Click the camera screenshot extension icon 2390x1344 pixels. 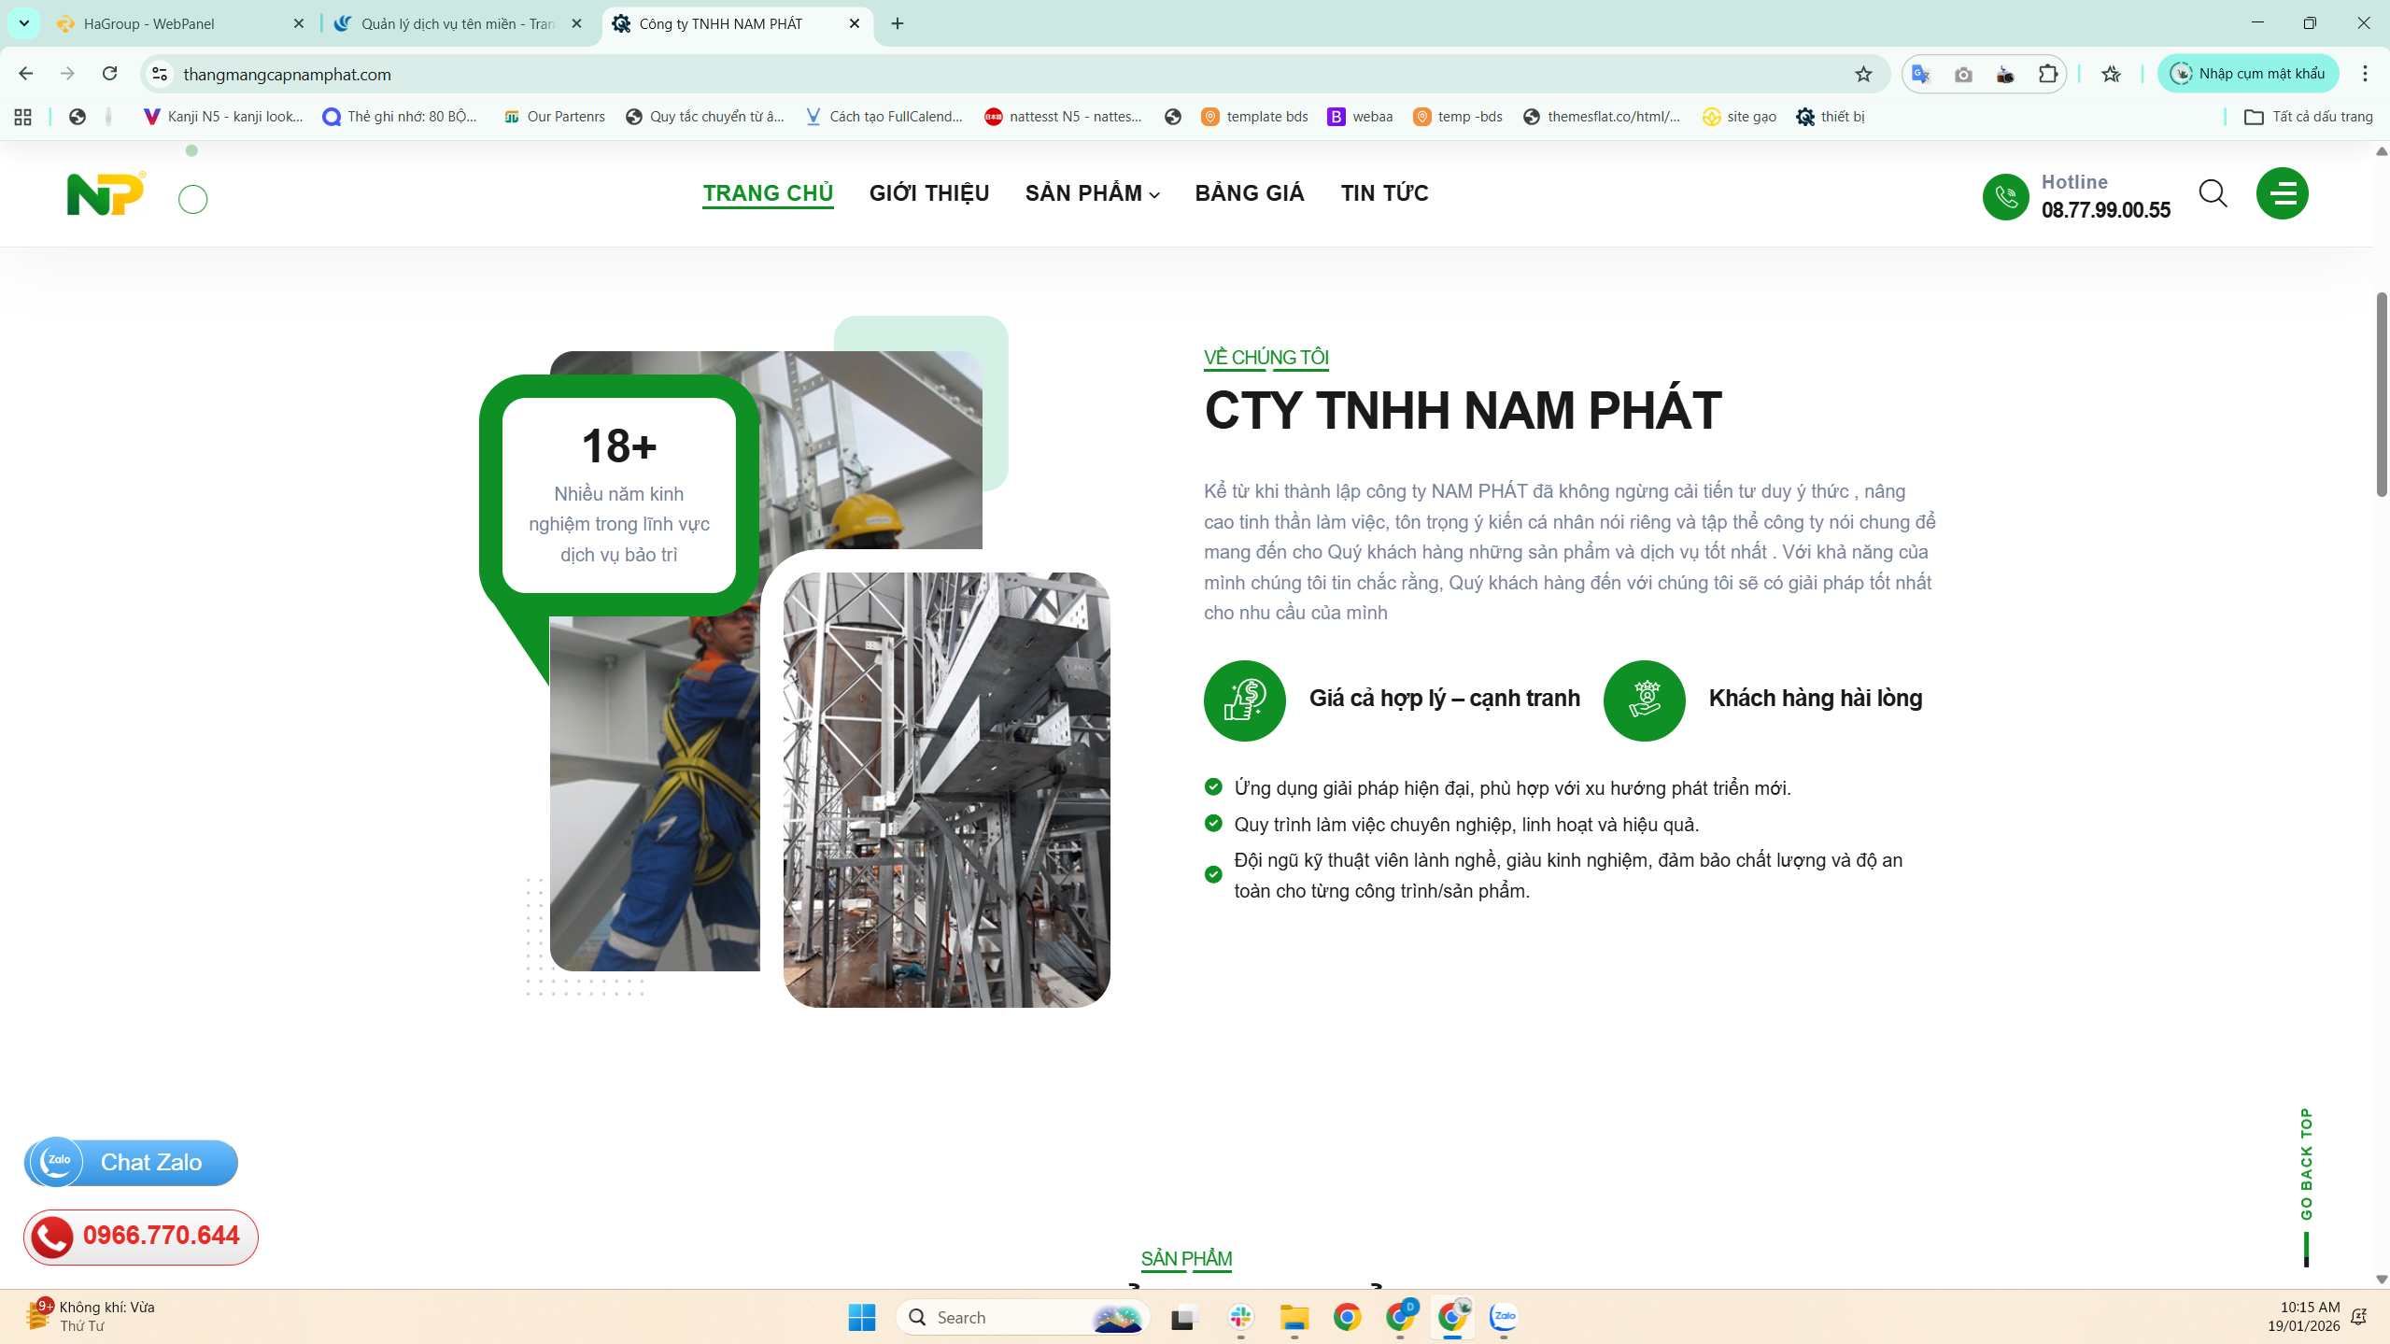(x=1963, y=74)
